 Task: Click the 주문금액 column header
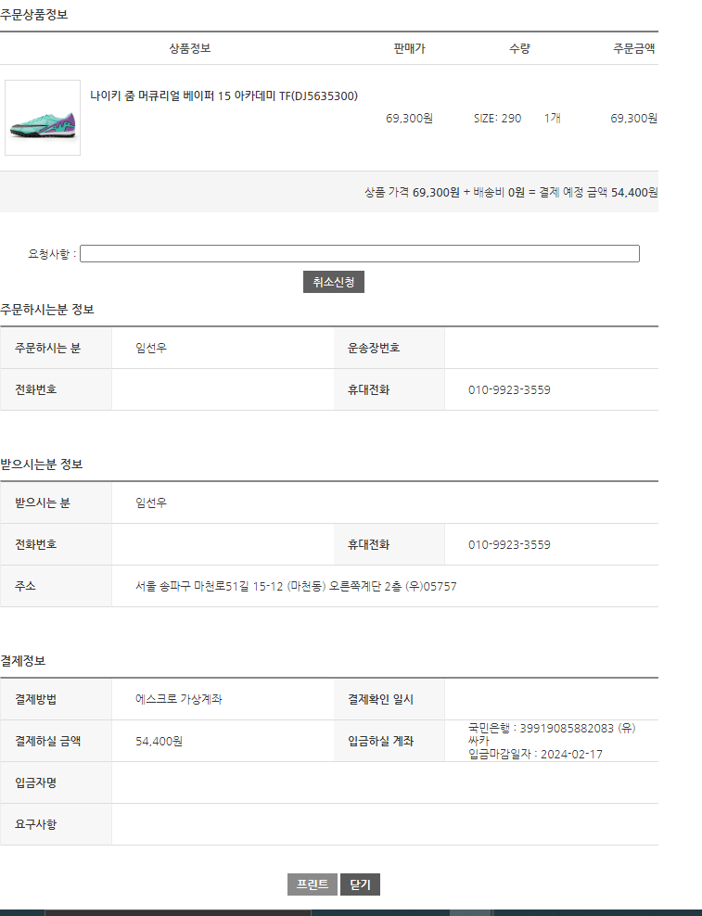click(633, 48)
